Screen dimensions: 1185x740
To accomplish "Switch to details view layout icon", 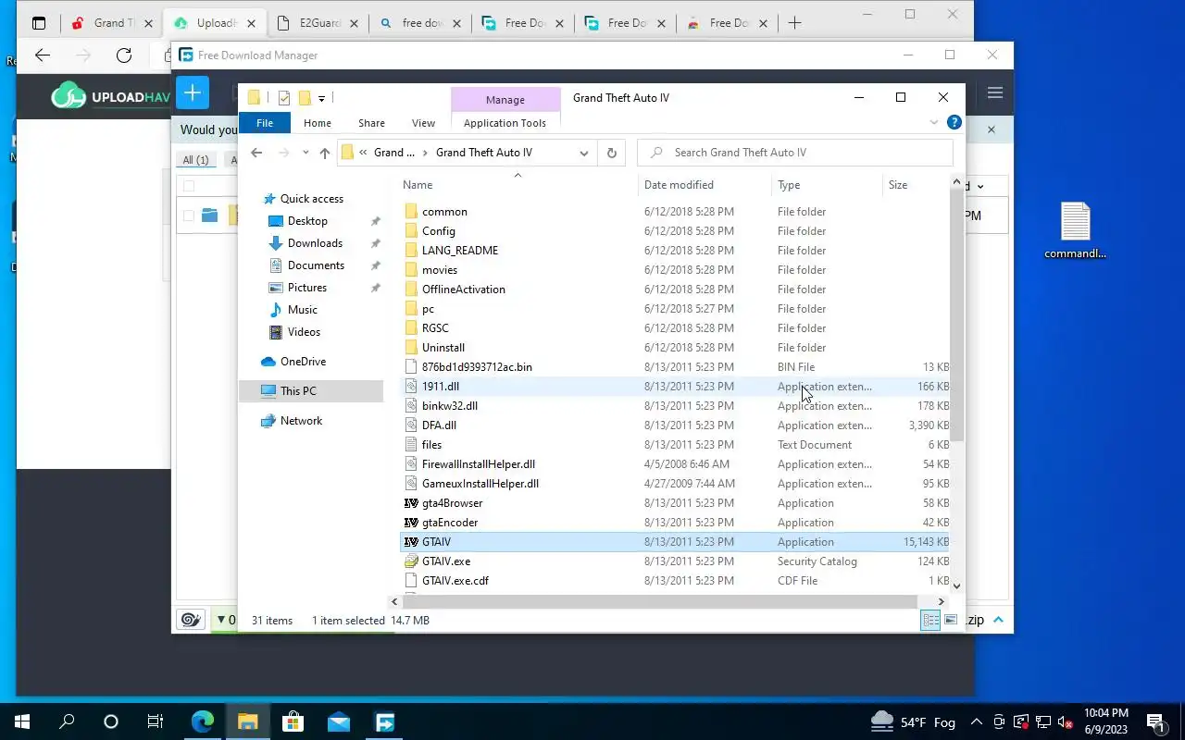I will pos(931,621).
